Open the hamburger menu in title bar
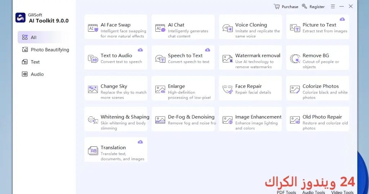Screen dimensions: 369x194 [333, 6]
